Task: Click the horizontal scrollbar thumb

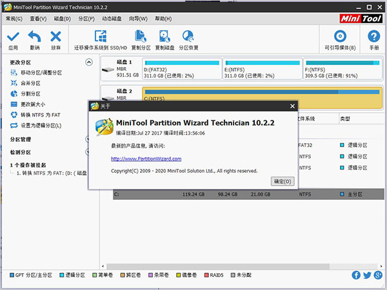Action: [x=218, y=266]
